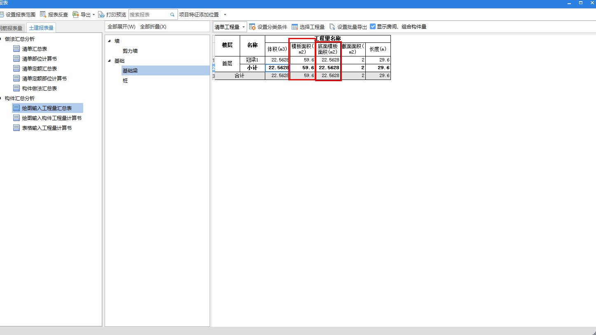The height and width of the screenshot is (335, 596).
Task: Click 全部折叠(X) button
Action: coord(153,27)
